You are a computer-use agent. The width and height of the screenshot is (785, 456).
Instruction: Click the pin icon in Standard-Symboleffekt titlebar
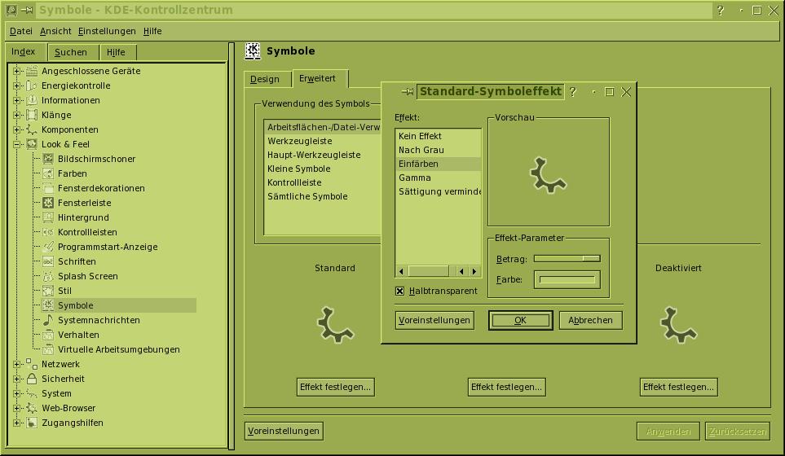tap(408, 91)
